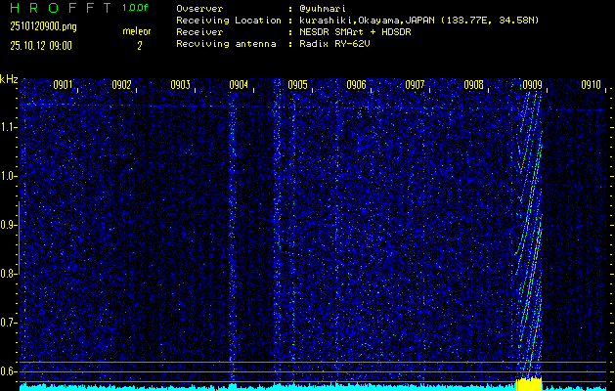Screen dimensions: 615x391
Task: Select the 0.8 kHz axis label
Action: (x=9, y=274)
